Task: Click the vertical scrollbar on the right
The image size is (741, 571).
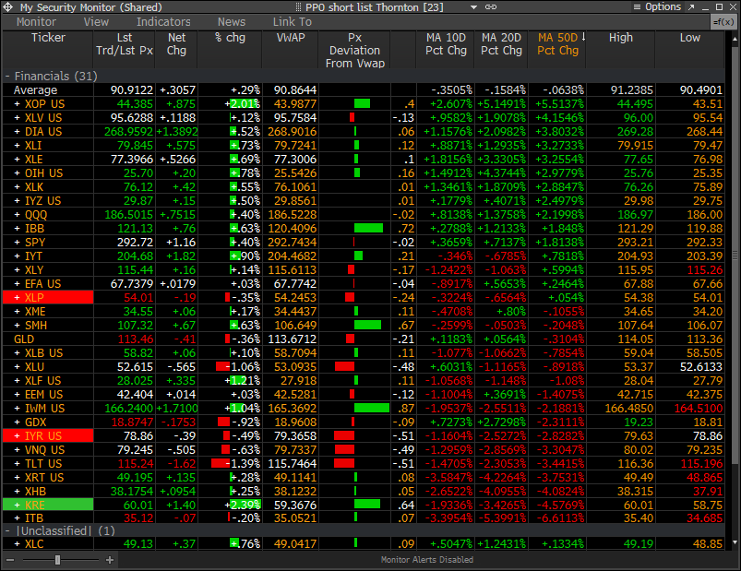Action: 735,255
